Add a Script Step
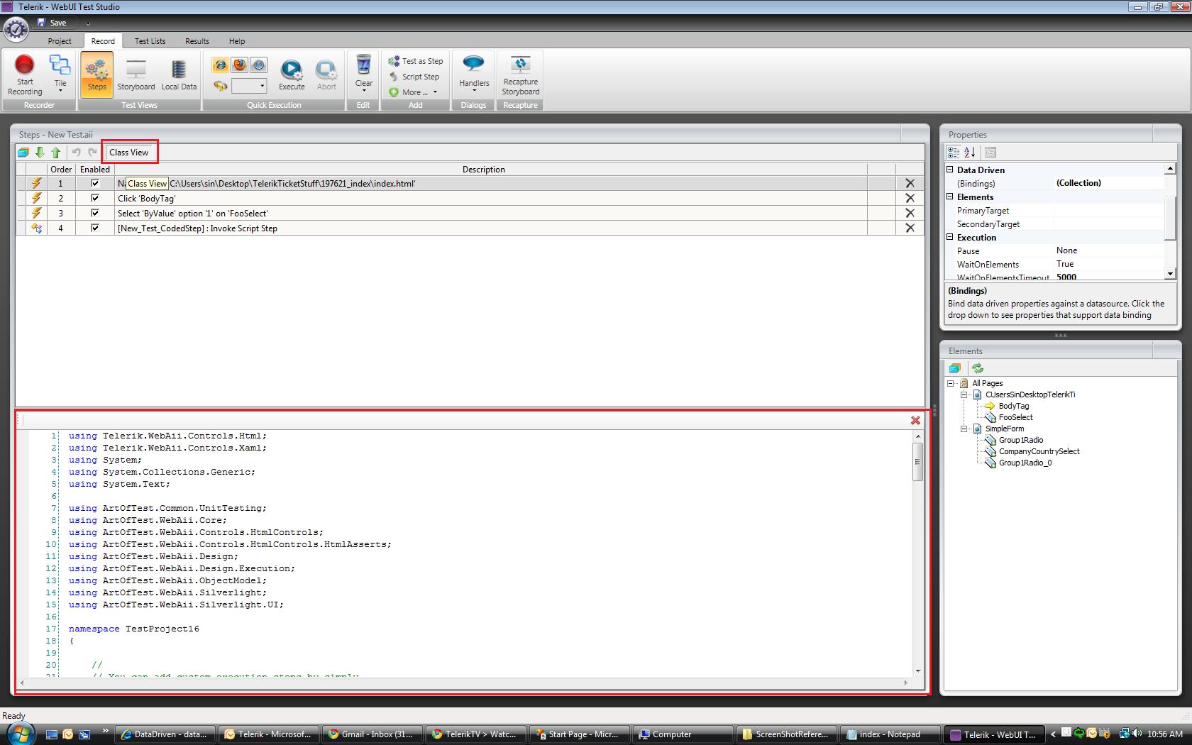Image resolution: width=1192 pixels, height=745 pixels. pyautogui.click(x=414, y=77)
